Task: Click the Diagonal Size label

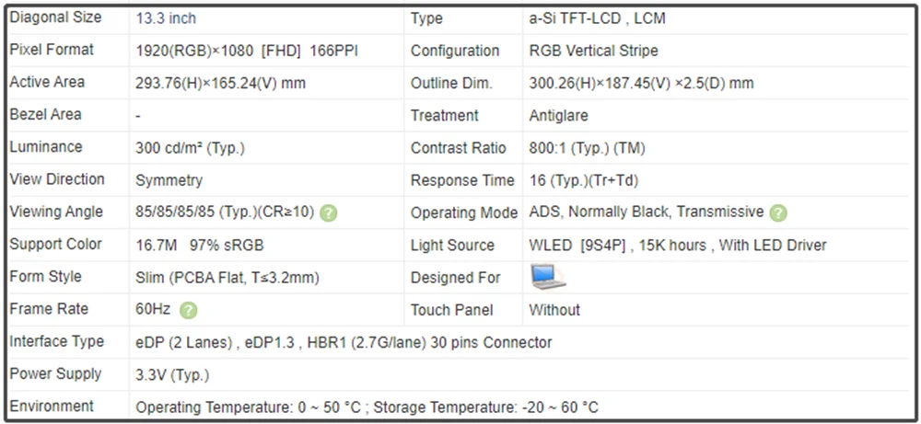Action: tap(56, 17)
